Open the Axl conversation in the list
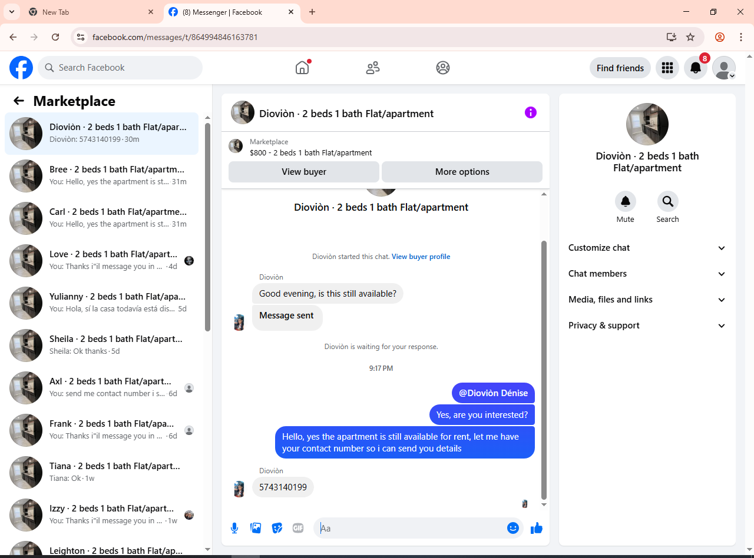The height and width of the screenshot is (558, 754). 102,388
